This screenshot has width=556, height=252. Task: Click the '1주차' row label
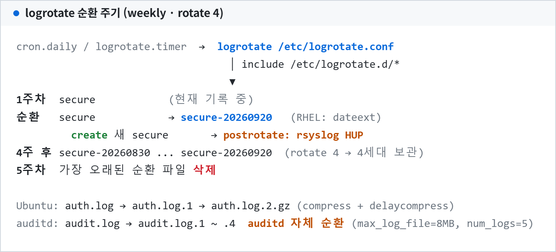pos(31,99)
